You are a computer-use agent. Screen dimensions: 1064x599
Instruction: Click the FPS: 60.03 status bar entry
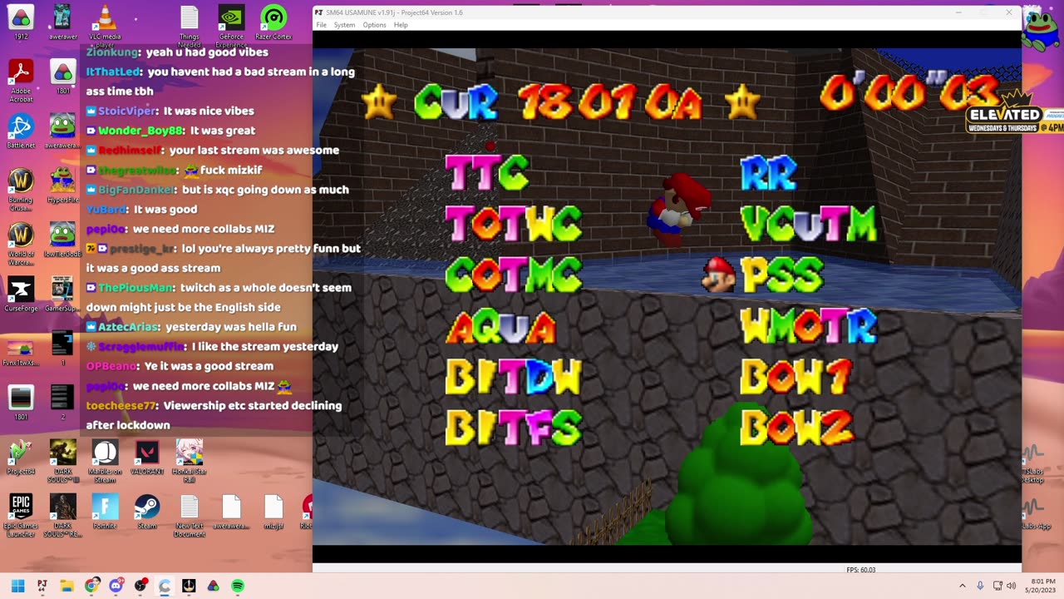point(860,570)
